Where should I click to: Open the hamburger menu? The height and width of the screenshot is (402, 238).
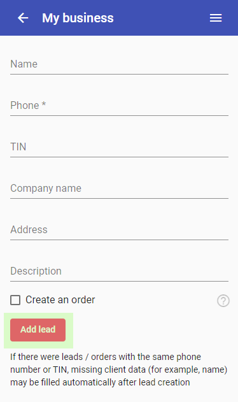[x=216, y=18]
